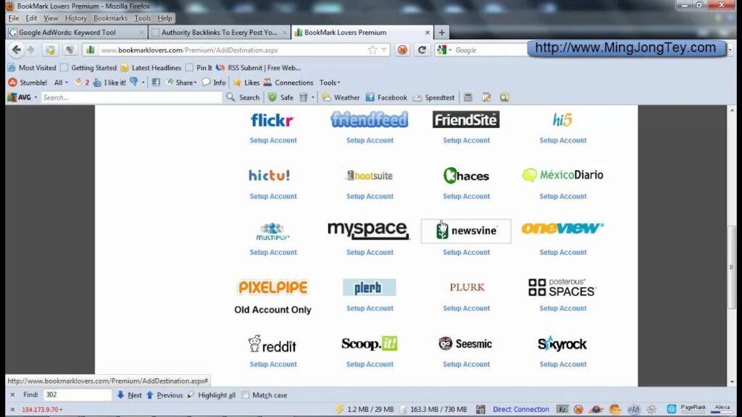
Task: Click the StumbleUpon I like it! button
Action: click(x=109, y=83)
